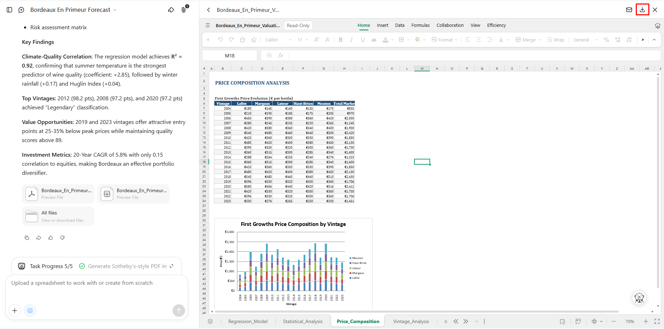The width and height of the screenshot is (664, 329).
Task: Click the fill color bucket swatch
Action: tap(417, 40)
